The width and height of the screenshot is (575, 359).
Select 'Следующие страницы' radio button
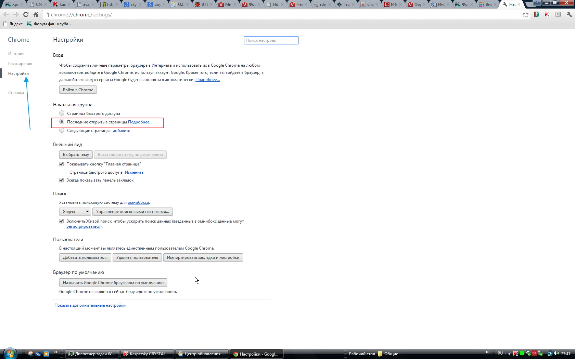click(x=62, y=130)
